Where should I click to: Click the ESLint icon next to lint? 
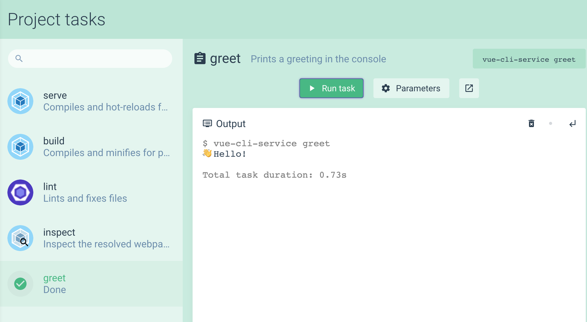click(20, 192)
